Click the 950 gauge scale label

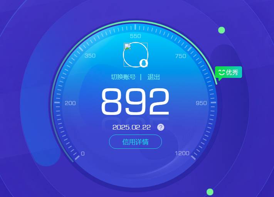tap(201, 103)
